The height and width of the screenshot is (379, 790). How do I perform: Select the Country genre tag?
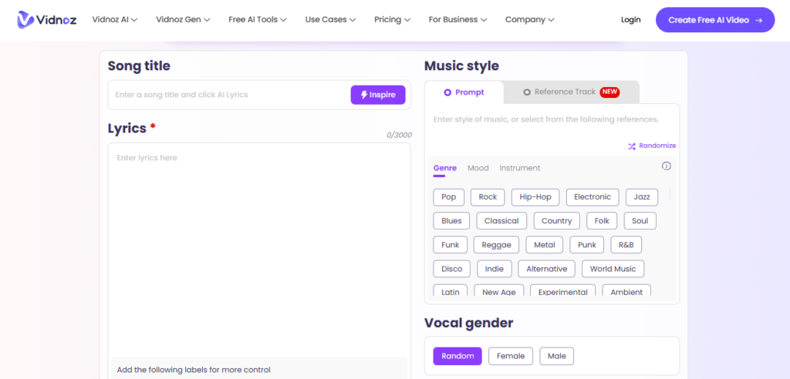557,221
